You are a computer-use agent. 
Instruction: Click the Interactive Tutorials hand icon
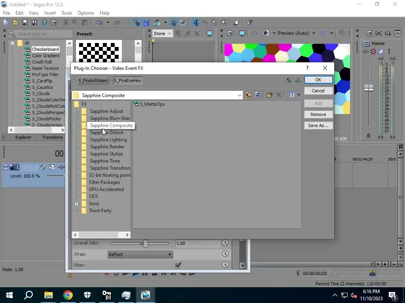click(x=237, y=22)
